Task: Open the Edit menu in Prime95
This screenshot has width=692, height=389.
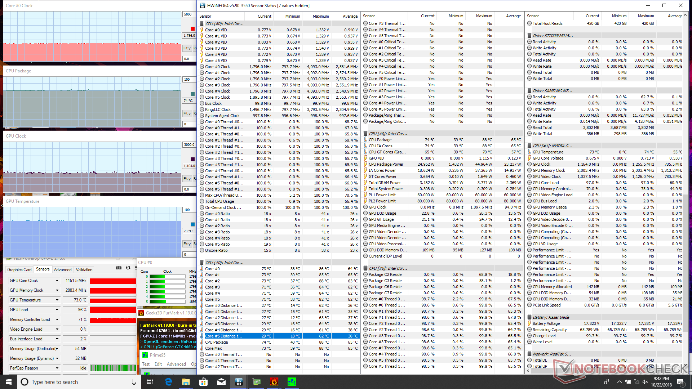Action: (158, 364)
